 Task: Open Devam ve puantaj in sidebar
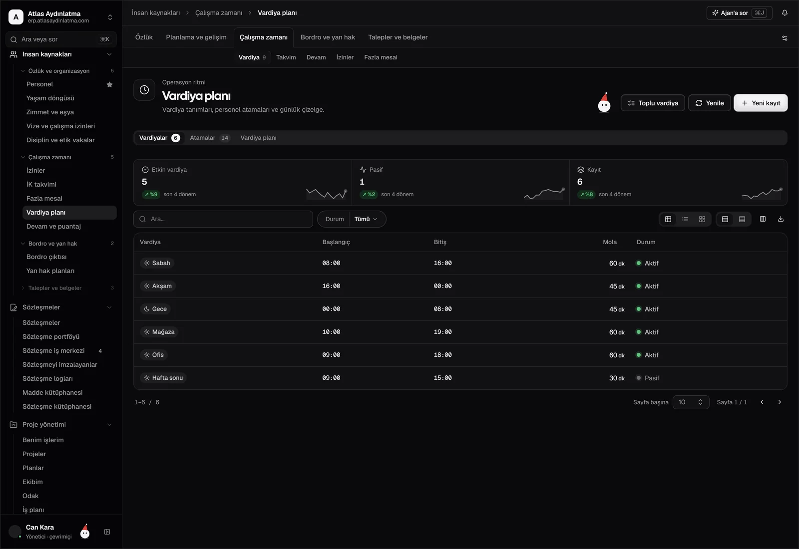click(69, 227)
